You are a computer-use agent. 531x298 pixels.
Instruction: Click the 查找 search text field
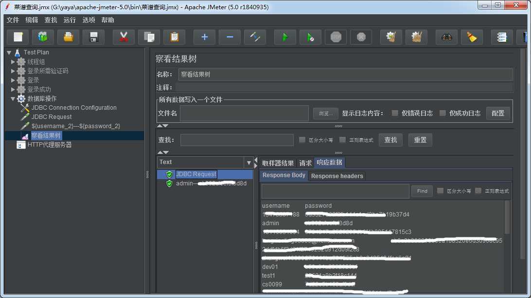coord(237,140)
